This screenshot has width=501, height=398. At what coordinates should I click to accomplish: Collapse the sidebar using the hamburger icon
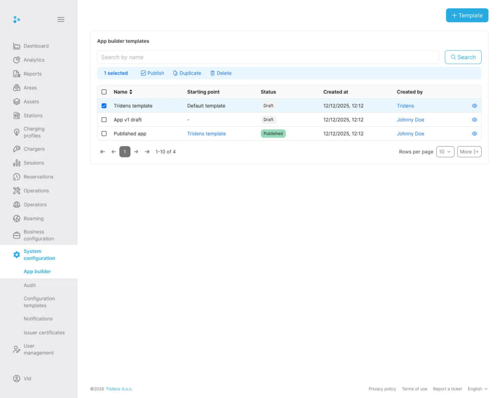click(x=61, y=19)
